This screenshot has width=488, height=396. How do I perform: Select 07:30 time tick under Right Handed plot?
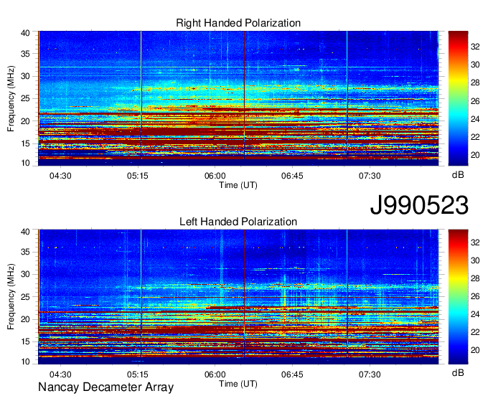click(x=370, y=176)
